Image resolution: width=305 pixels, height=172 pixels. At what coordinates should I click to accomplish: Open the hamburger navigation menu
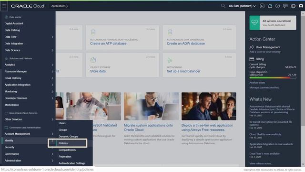pyautogui.click(x=4, y=6)
